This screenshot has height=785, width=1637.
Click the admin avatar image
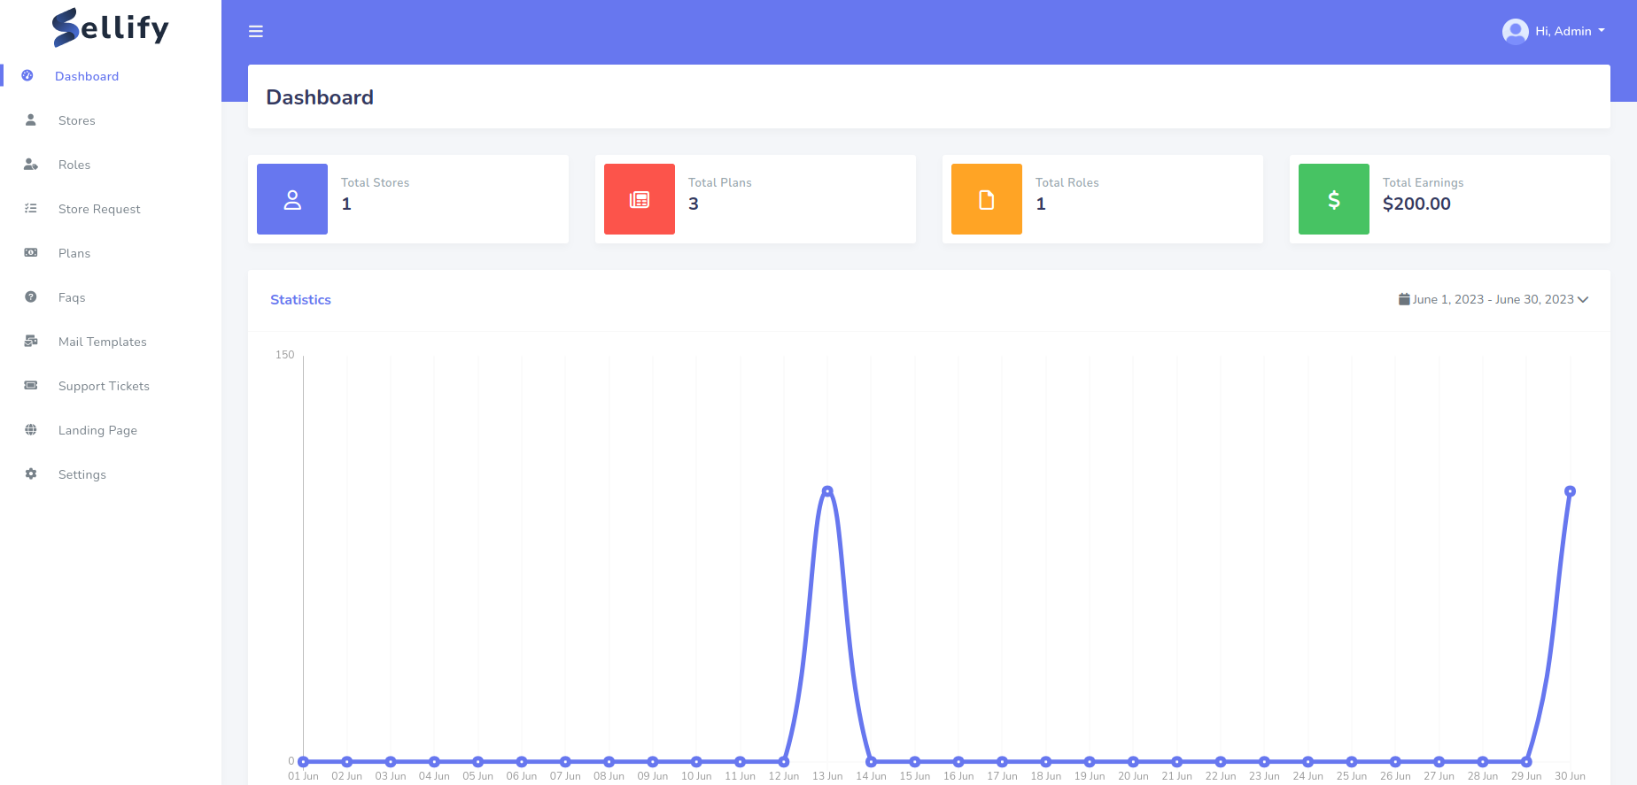pyautogui.click(x=1516, y=32)
